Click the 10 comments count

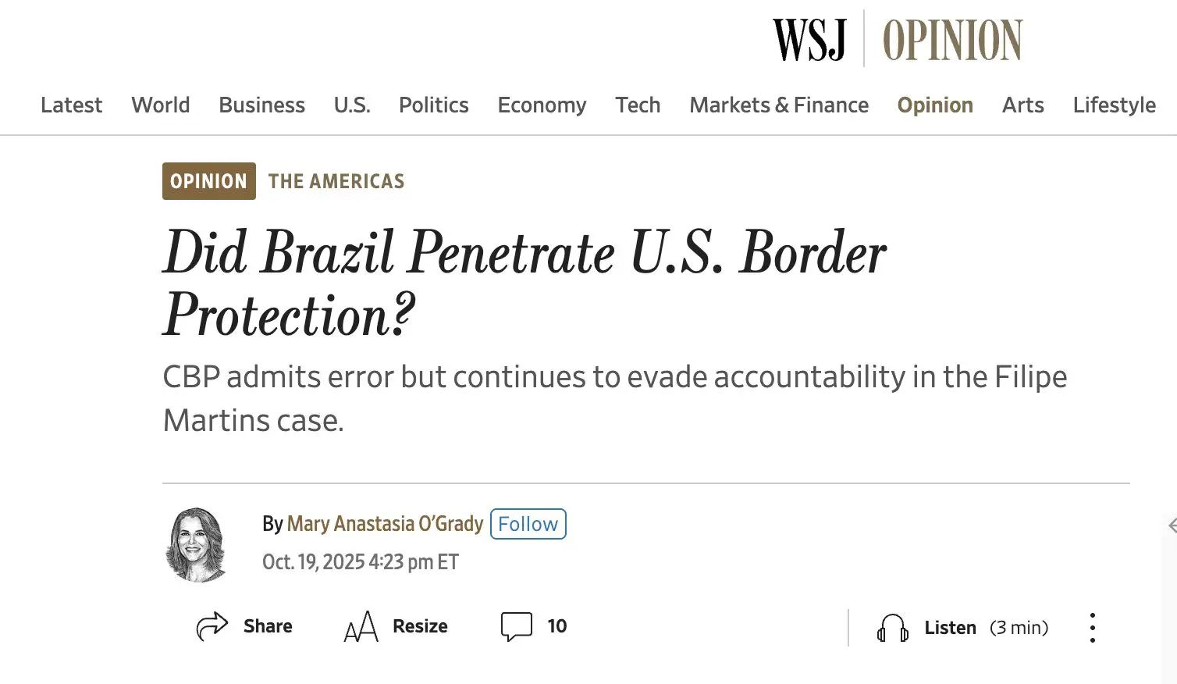point(557,625)
